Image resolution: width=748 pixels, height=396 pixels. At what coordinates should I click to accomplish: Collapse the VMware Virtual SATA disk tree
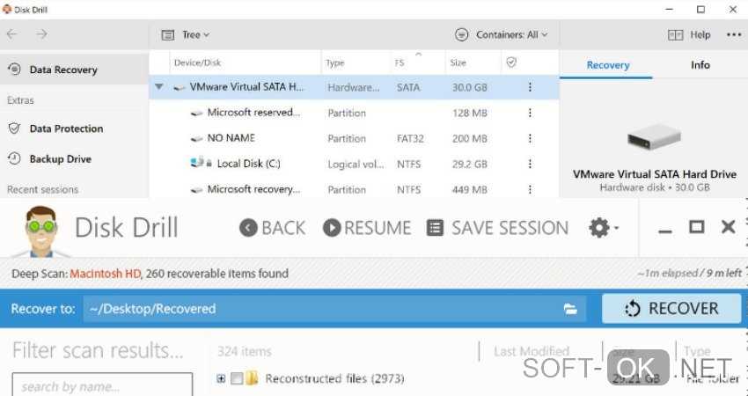tap(159, 87)
